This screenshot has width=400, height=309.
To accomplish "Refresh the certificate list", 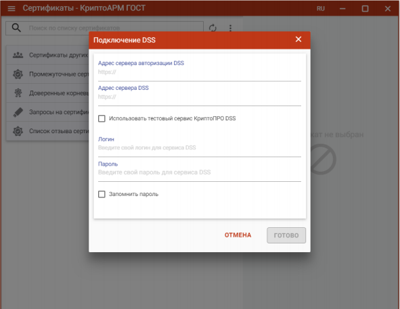I will tap(213, 28).
